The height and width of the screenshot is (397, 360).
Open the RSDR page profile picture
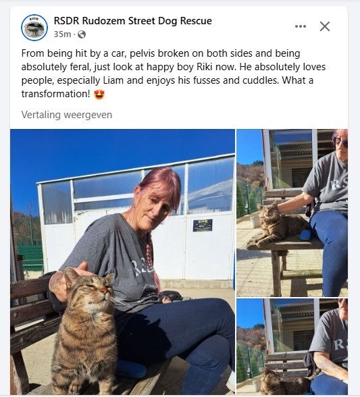point(34,27)
